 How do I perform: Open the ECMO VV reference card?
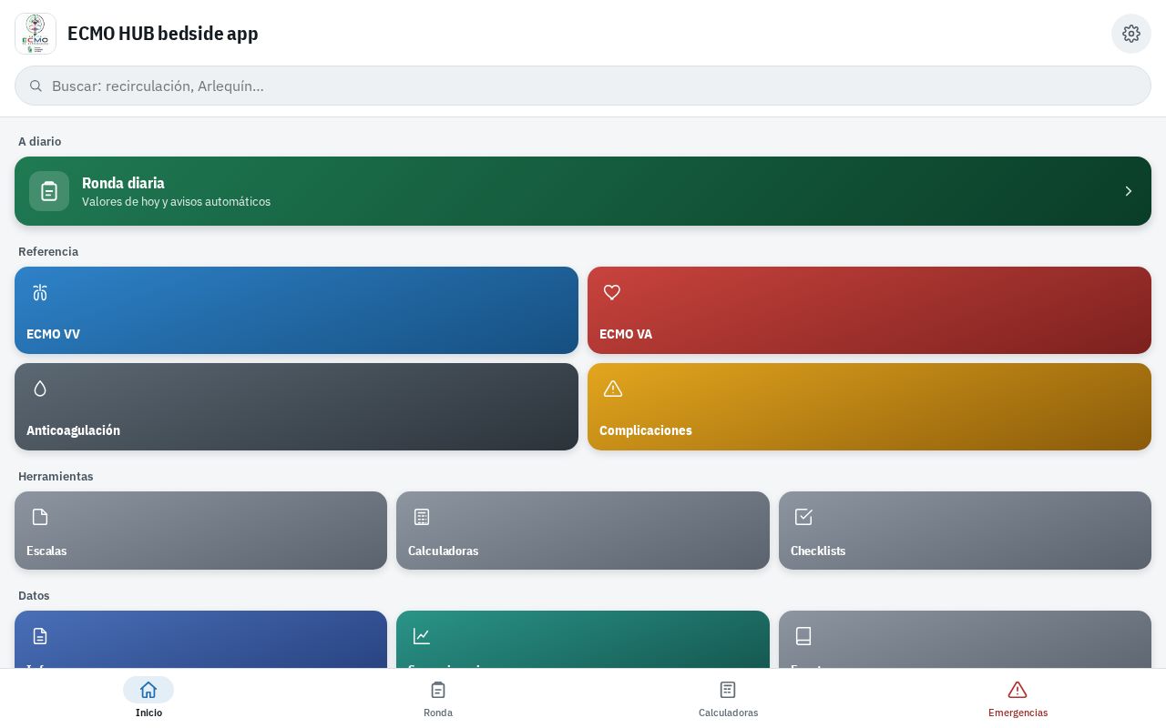296,310
